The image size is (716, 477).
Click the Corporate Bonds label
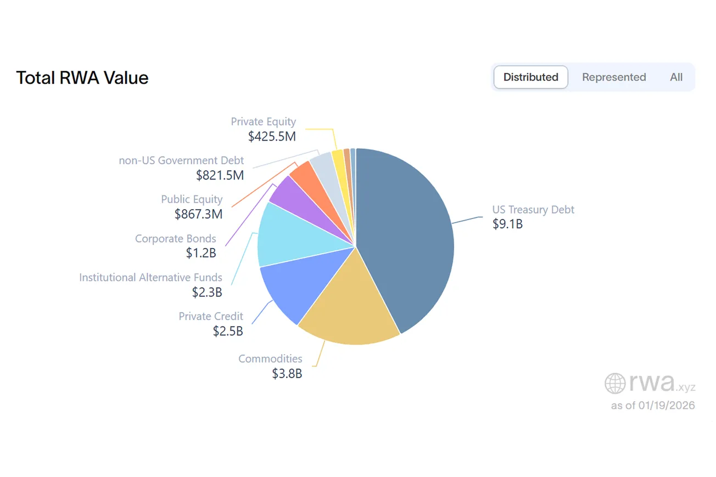click(x=176, y=239)
